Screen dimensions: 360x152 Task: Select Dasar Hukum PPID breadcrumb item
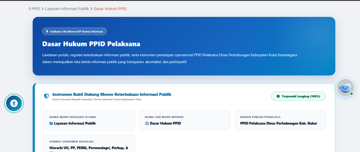pyautogui.click(x=110, y=9)
